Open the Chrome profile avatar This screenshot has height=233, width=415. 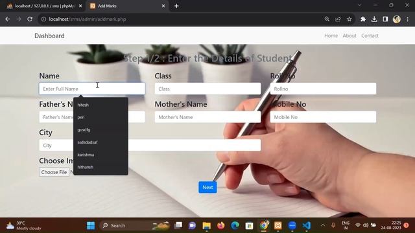[396, 19]
